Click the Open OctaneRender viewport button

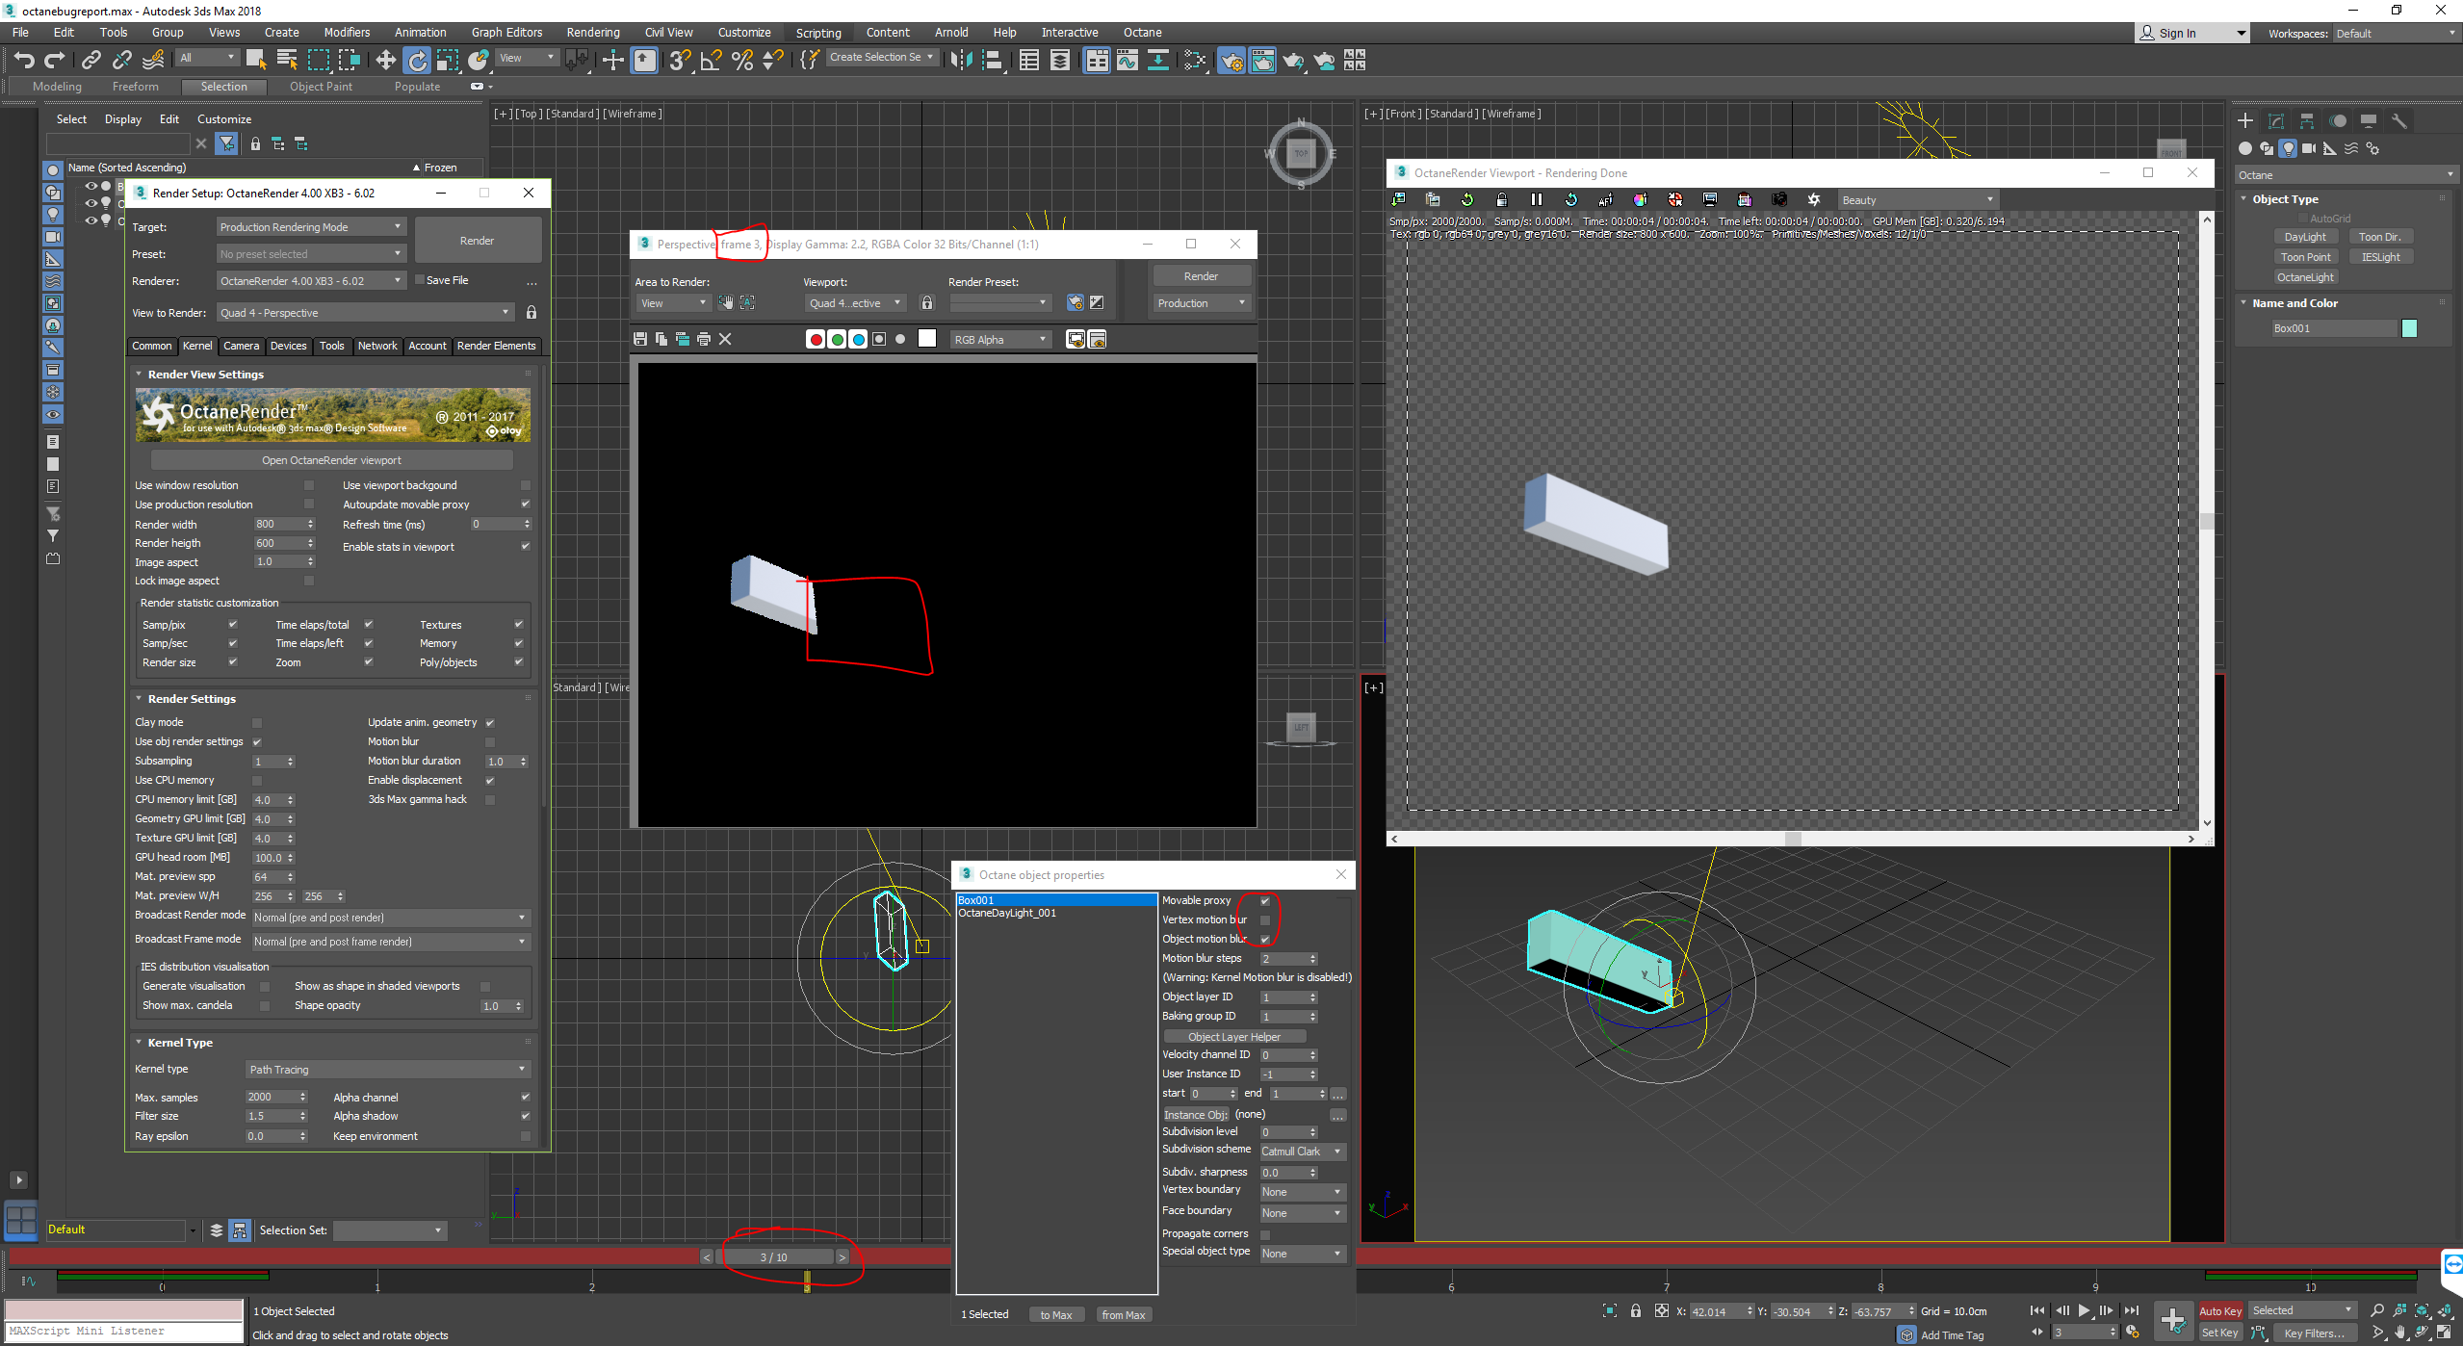pyautogui.click(x=331, y=460)
